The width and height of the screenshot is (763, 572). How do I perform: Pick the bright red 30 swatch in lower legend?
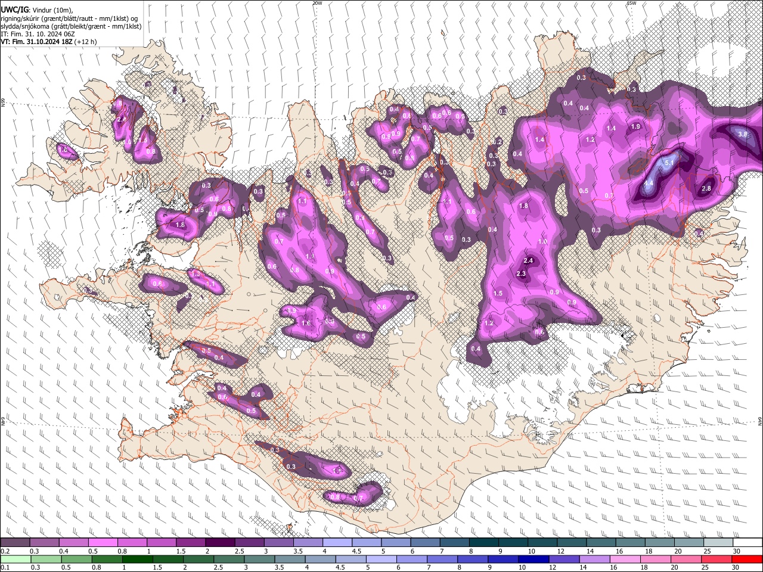748,559
